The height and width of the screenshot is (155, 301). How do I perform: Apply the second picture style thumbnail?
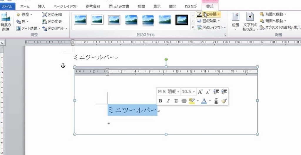(97, 20)
